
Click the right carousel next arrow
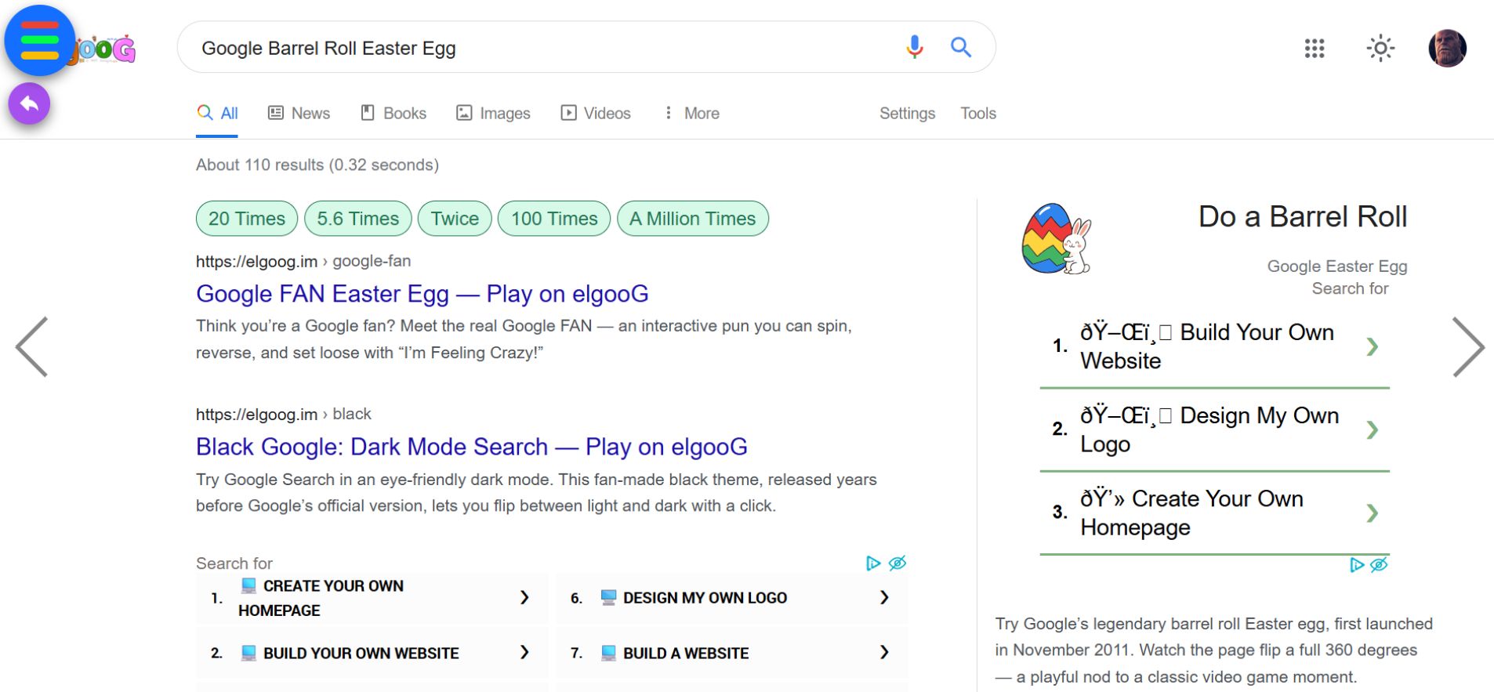1467,347
